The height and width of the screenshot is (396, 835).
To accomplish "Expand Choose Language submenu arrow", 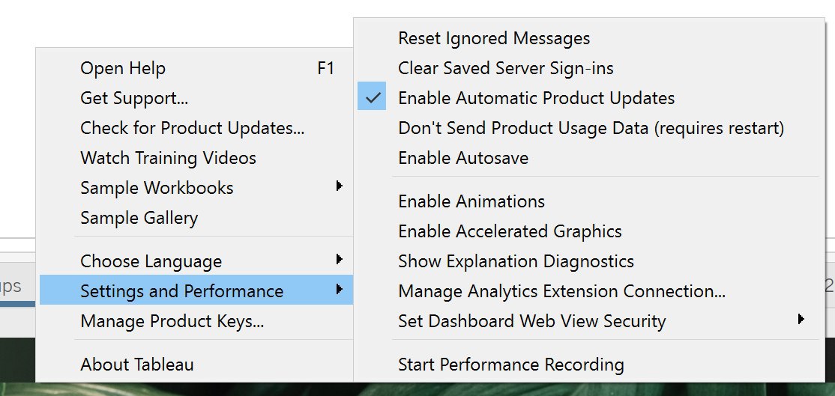I will pyautogui.click(x=339, y=260).
